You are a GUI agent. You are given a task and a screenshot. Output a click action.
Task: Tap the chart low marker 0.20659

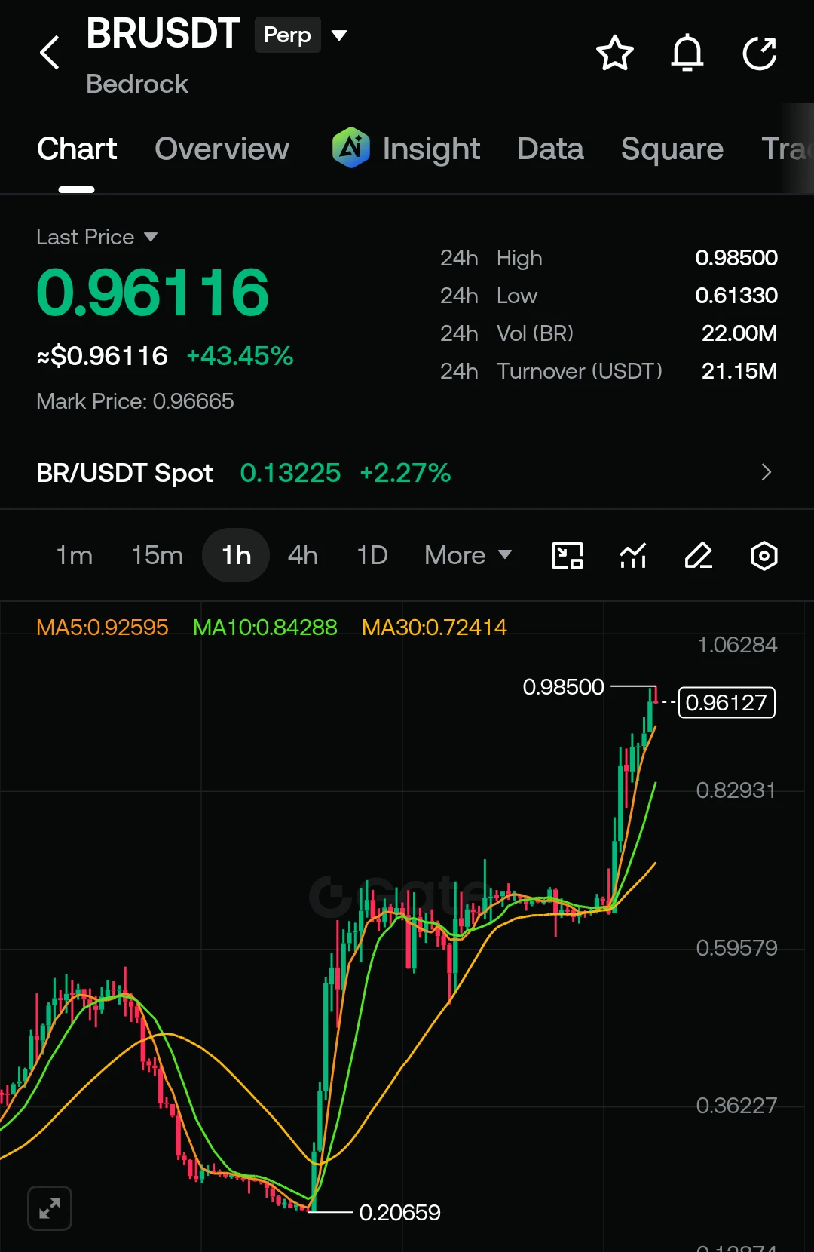(x=400, y=1213)
